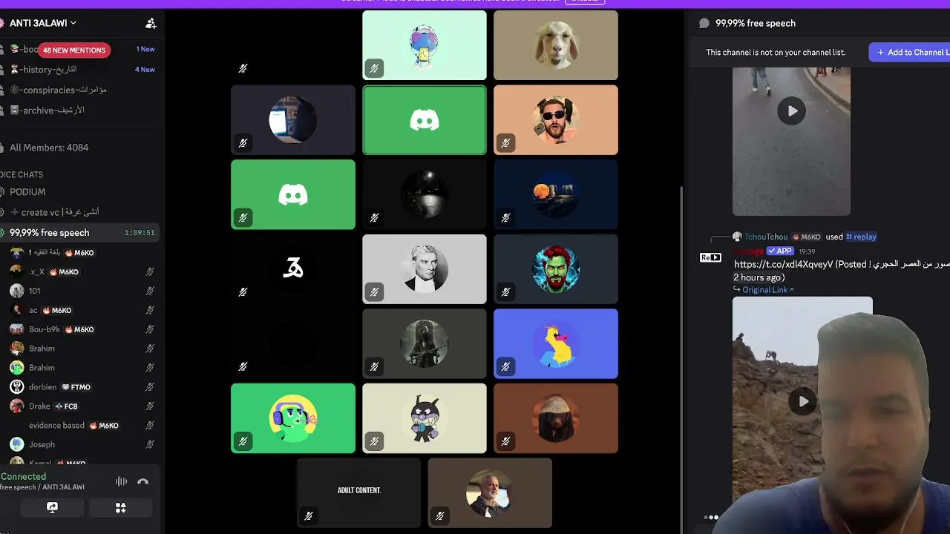
Task: Open the conspiracies channel
Action: (58, 90)
